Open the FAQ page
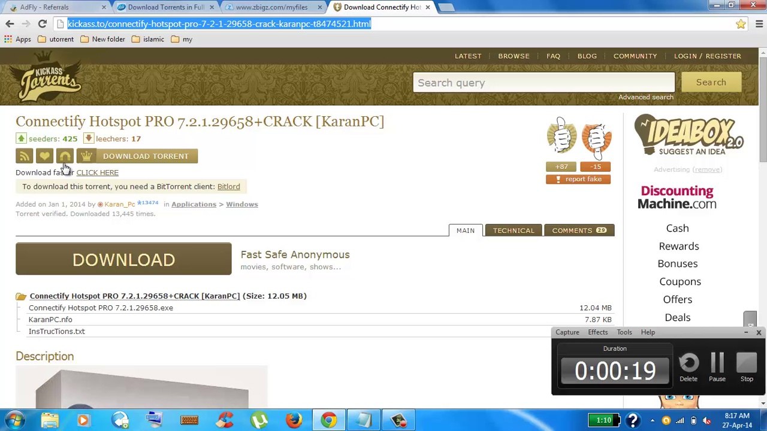Image resolution: width=767 pixels, height=431 pixels. click(553, 56)
